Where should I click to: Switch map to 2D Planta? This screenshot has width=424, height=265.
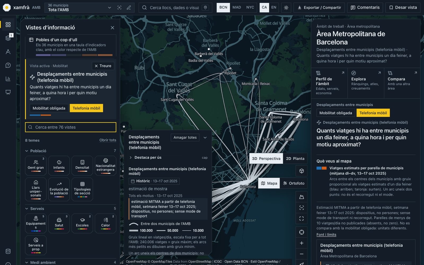click(295, 158)
